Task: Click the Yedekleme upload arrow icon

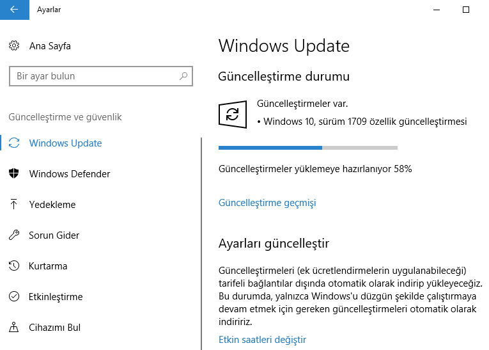Action: click(14, 205)
